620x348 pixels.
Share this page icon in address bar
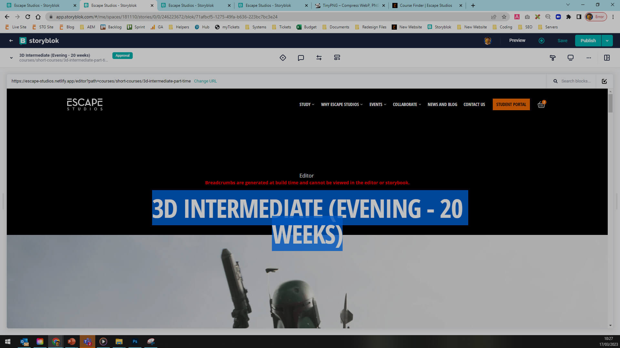coord(494,17)
